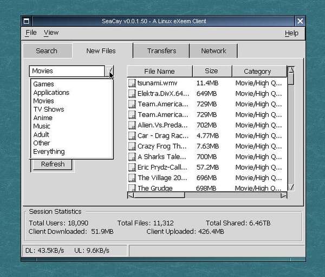Choose Movies from the category list
The width and height of the screenshot is (325, 277).
tap(43, 101)
